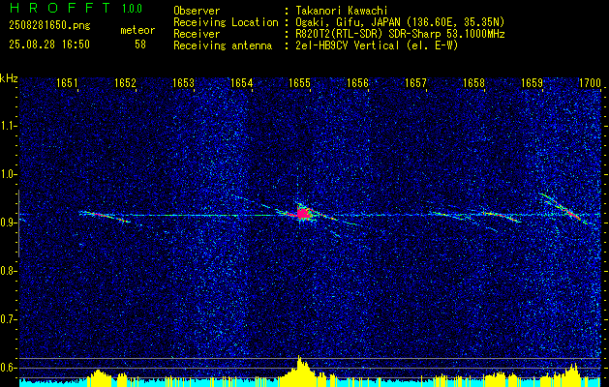Viewport: 609px width, 387px height.
Task: Click the meteor echo streak near 1652
Action: coord(105,216)
